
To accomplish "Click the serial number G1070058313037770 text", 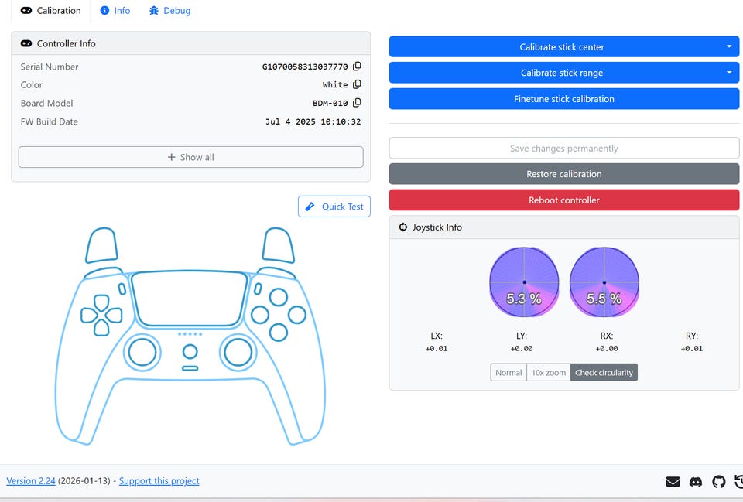I will pos(305,67).
